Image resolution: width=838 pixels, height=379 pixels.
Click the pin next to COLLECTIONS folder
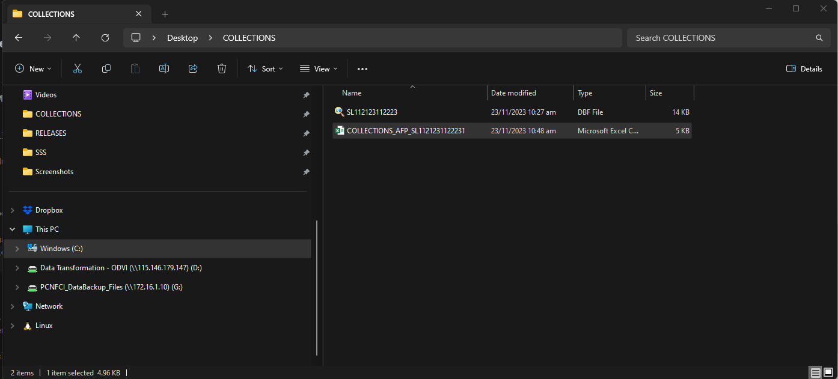306,114
